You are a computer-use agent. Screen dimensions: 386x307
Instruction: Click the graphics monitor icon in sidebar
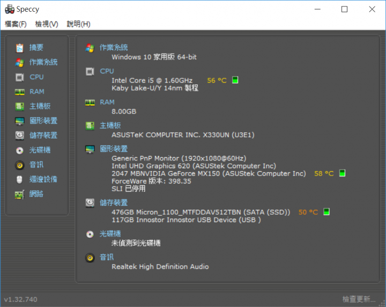coord(20,121)
